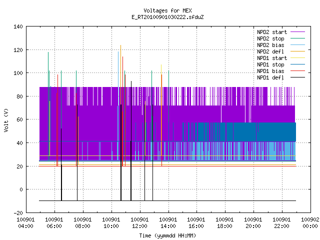Click the x-axis tick label 12:00
This screenshot has height=240, width=320.
coord(139,226)
